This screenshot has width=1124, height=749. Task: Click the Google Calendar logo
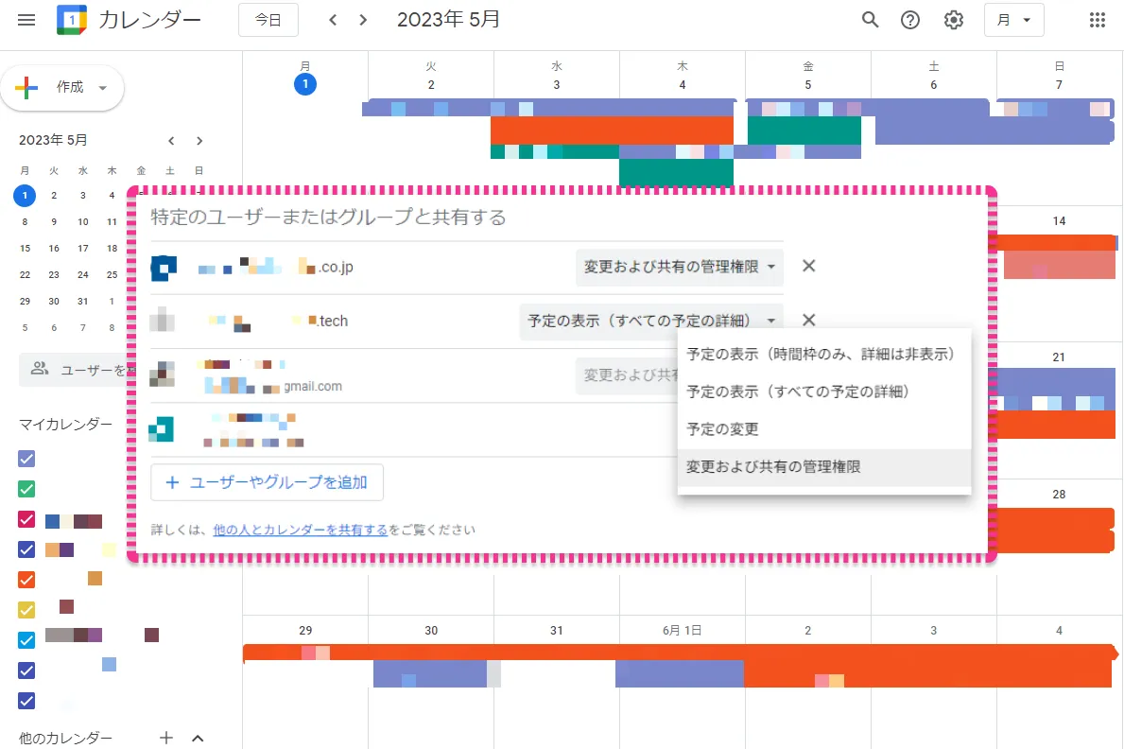(x=72, y=19)
